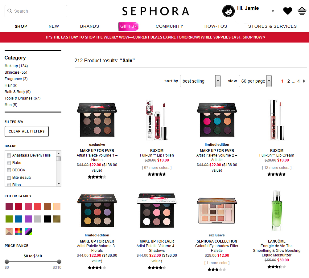
Task: Filter by Skincare category link
Action: tap(16, 72)
